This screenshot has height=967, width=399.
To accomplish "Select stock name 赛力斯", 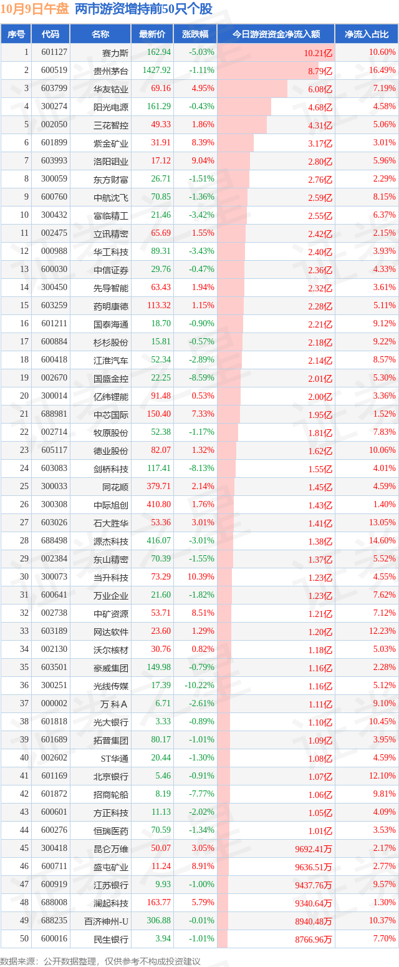I will pyautogui.click(x=115, y=53).
